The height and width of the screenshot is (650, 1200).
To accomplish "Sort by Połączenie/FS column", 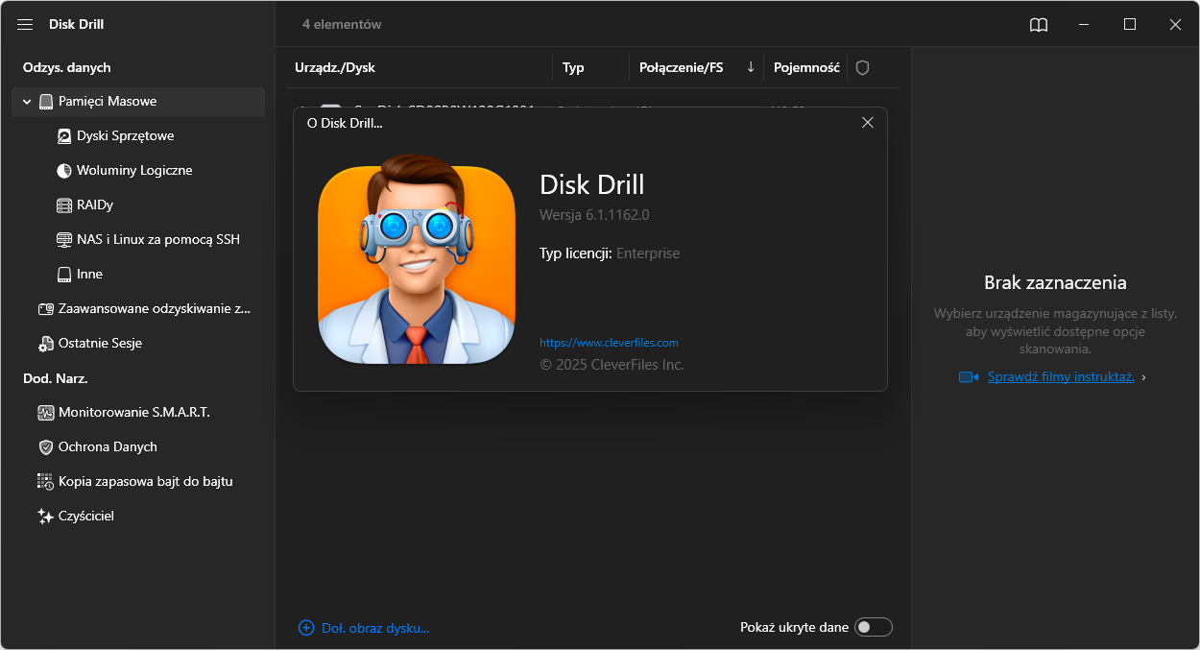I will (682, 68).
